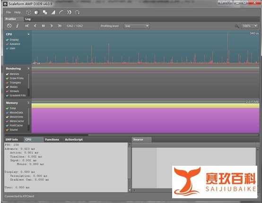Click the purple MeshCache memory area
The width and height of the screenshot is (262, 203).
click(x=145, y=120)
